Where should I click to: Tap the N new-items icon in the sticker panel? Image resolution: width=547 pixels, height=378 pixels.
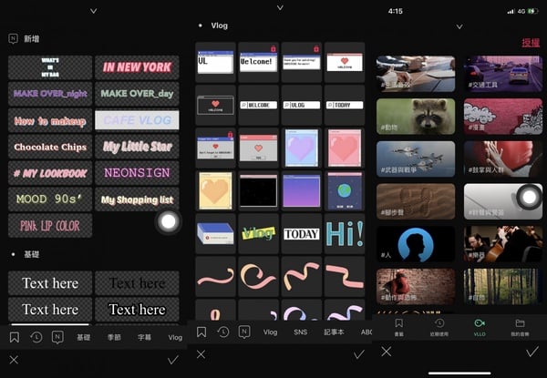pyautogui.click(x=244, y=332)
